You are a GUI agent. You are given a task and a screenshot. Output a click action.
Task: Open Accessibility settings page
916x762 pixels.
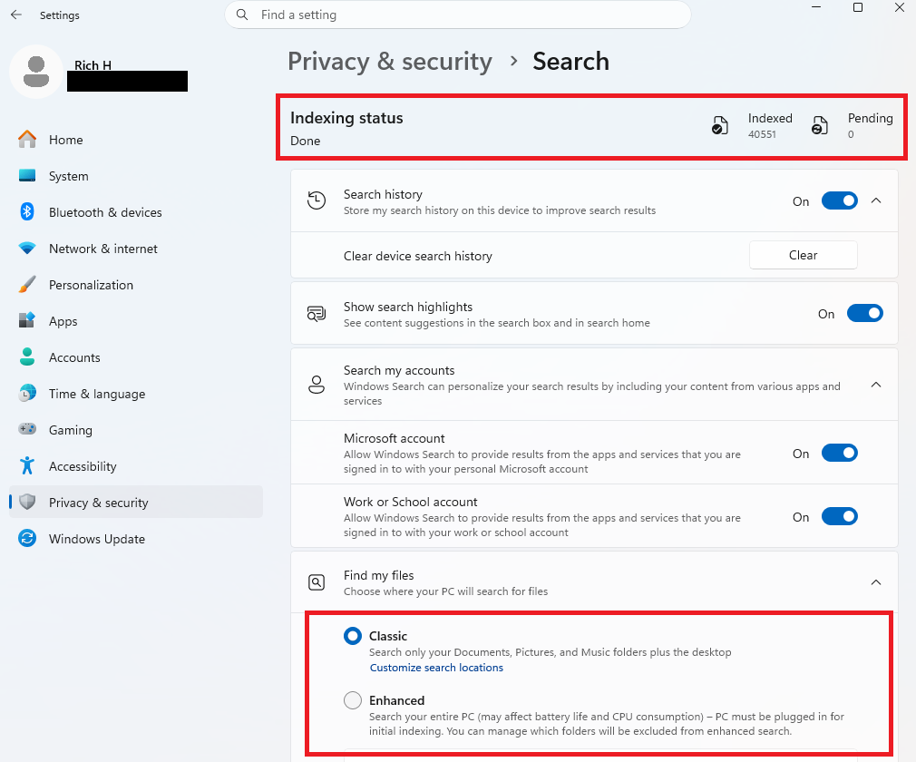point(135,466)
